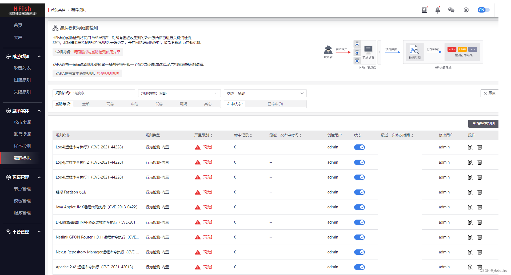511x275 pixels.
Task: Filter threat level by 中危
Action: 135,104
